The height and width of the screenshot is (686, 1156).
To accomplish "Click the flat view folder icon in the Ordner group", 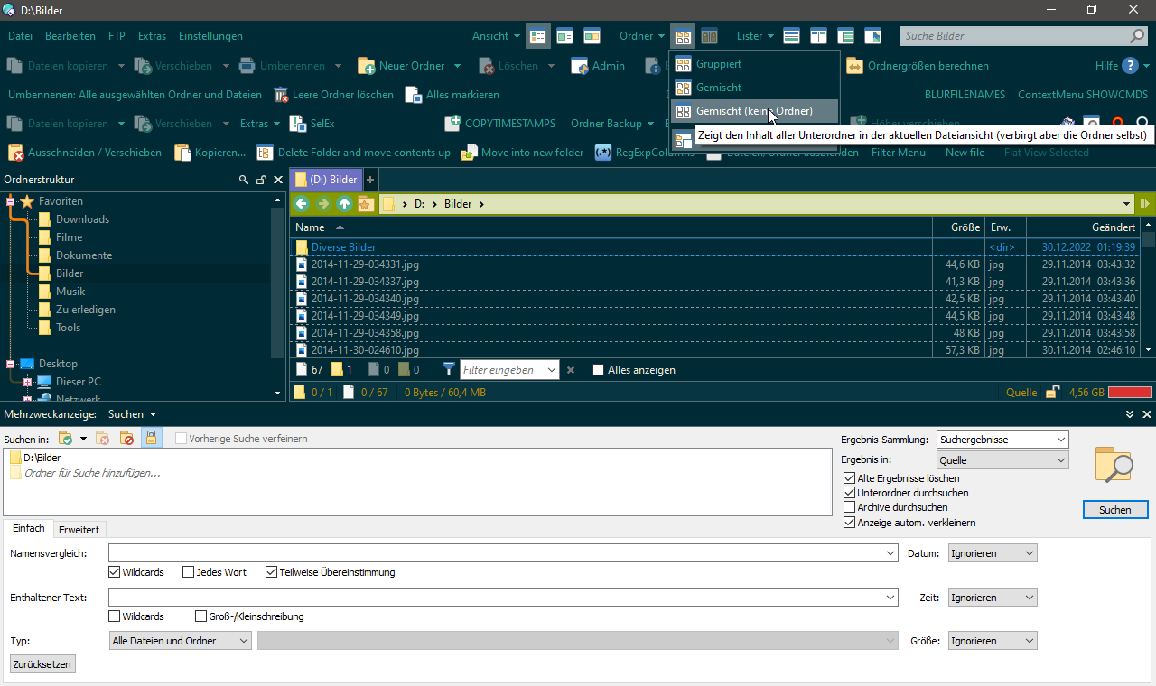I will click(683, 36).
